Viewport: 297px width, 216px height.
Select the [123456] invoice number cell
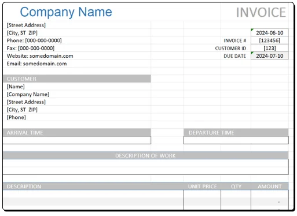pyautogui.click(x=270, y=40)
